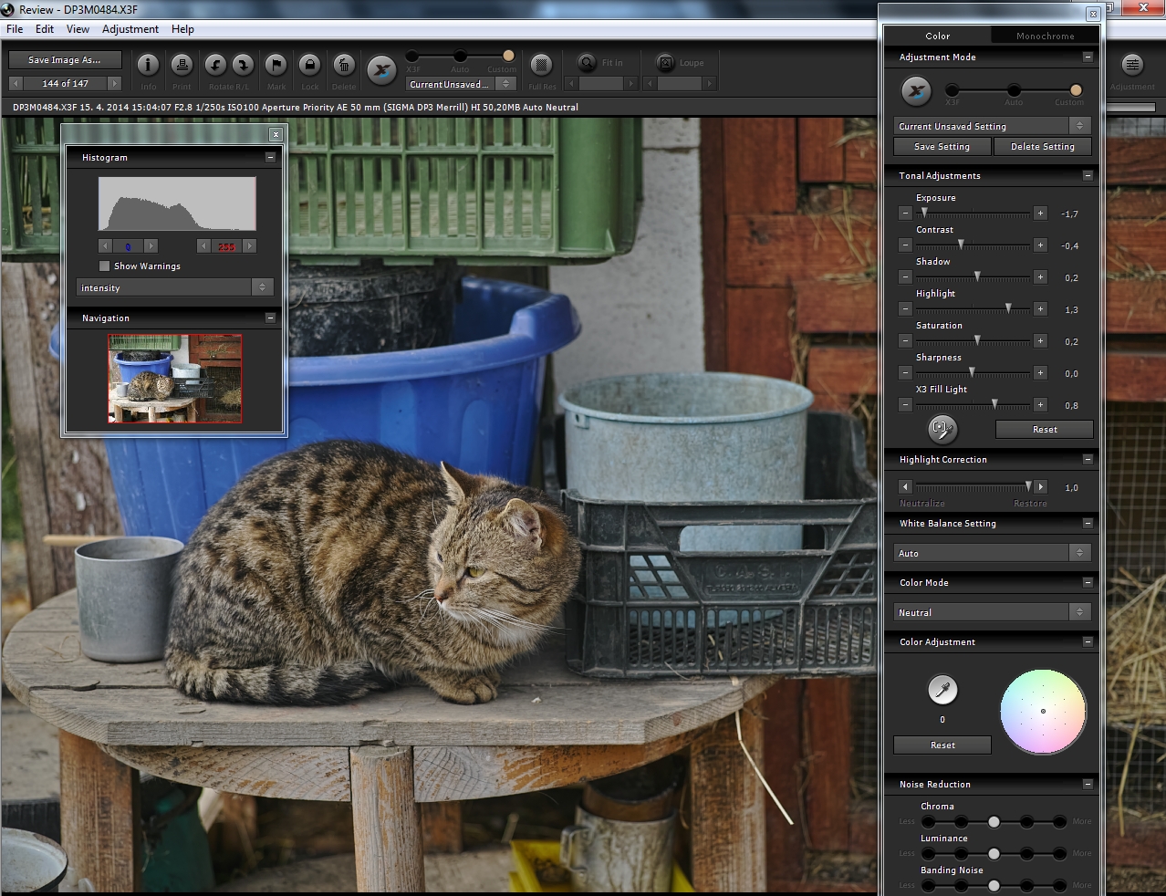Enable the Show Warnings checkbox
Image resolution: width=1166 pixels, height=896 pixels.
[x=104, y=266]
